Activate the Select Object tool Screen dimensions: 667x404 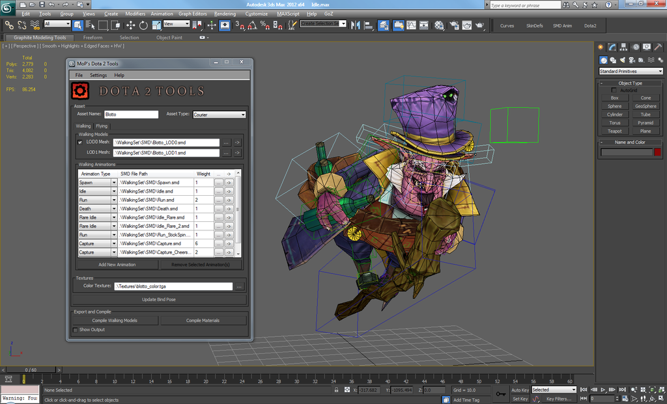click(x=78, y=25)
